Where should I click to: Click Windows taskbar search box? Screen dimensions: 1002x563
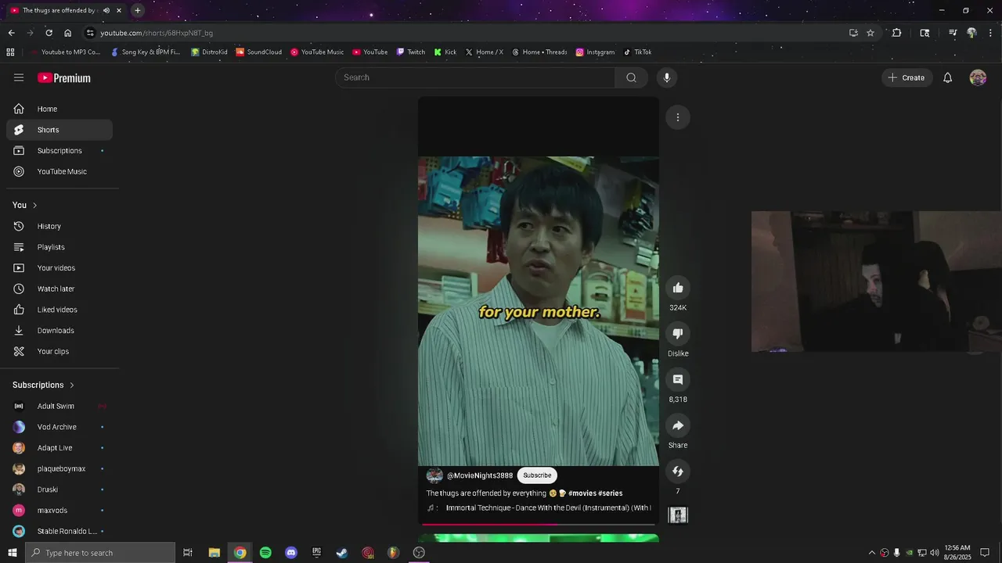pyautogui.click(x=99, y=553)
